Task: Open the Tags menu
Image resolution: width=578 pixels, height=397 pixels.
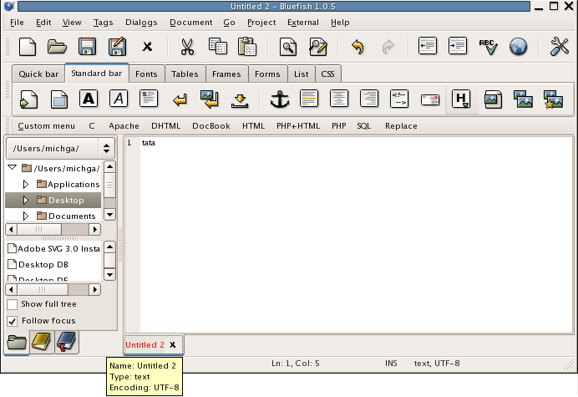Action: pos(104,23)
